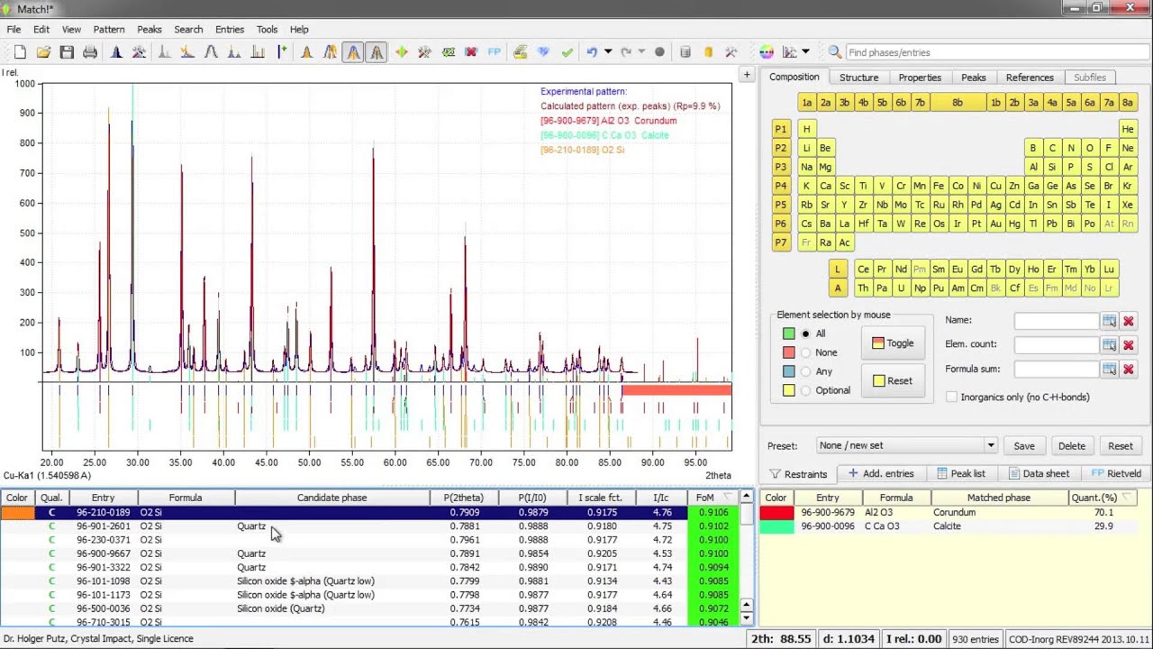Expand the undo history dropdown arrow

pyautogui.click(x=608, y=52)
